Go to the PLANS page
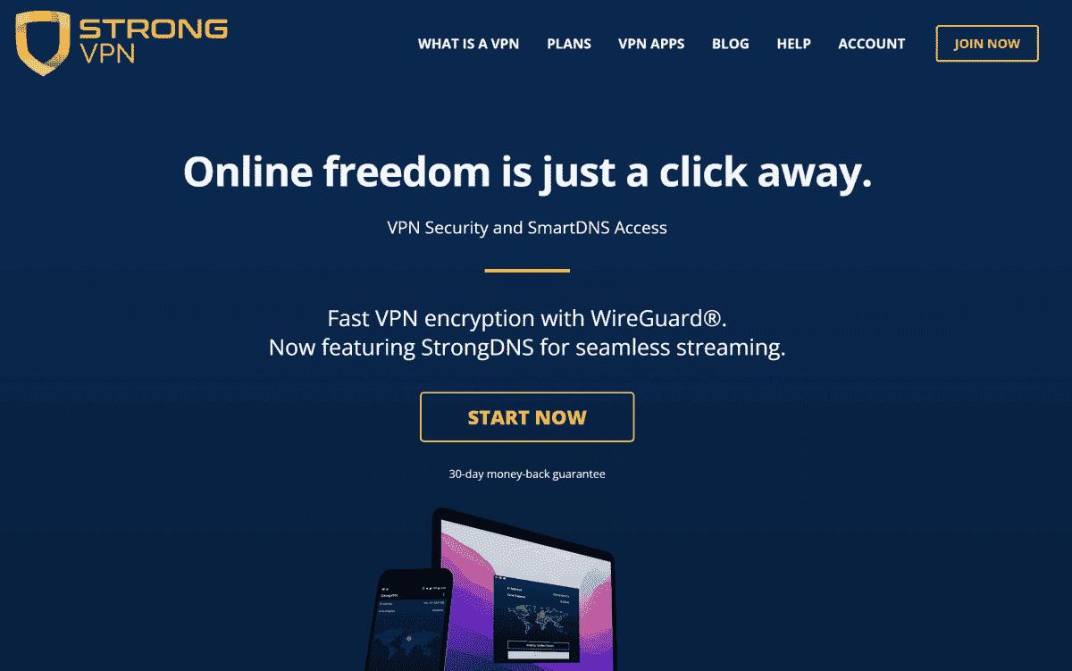Viewport: 1072px width, 671px height. 569,43
